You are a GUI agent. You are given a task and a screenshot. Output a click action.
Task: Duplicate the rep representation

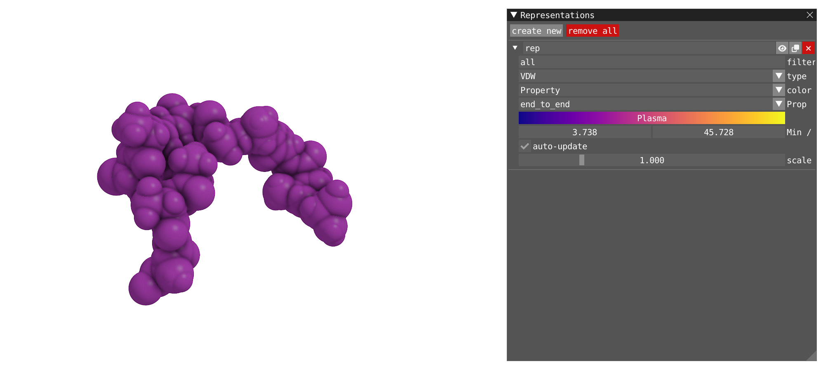pyautogui.click(x=795, y=48)
